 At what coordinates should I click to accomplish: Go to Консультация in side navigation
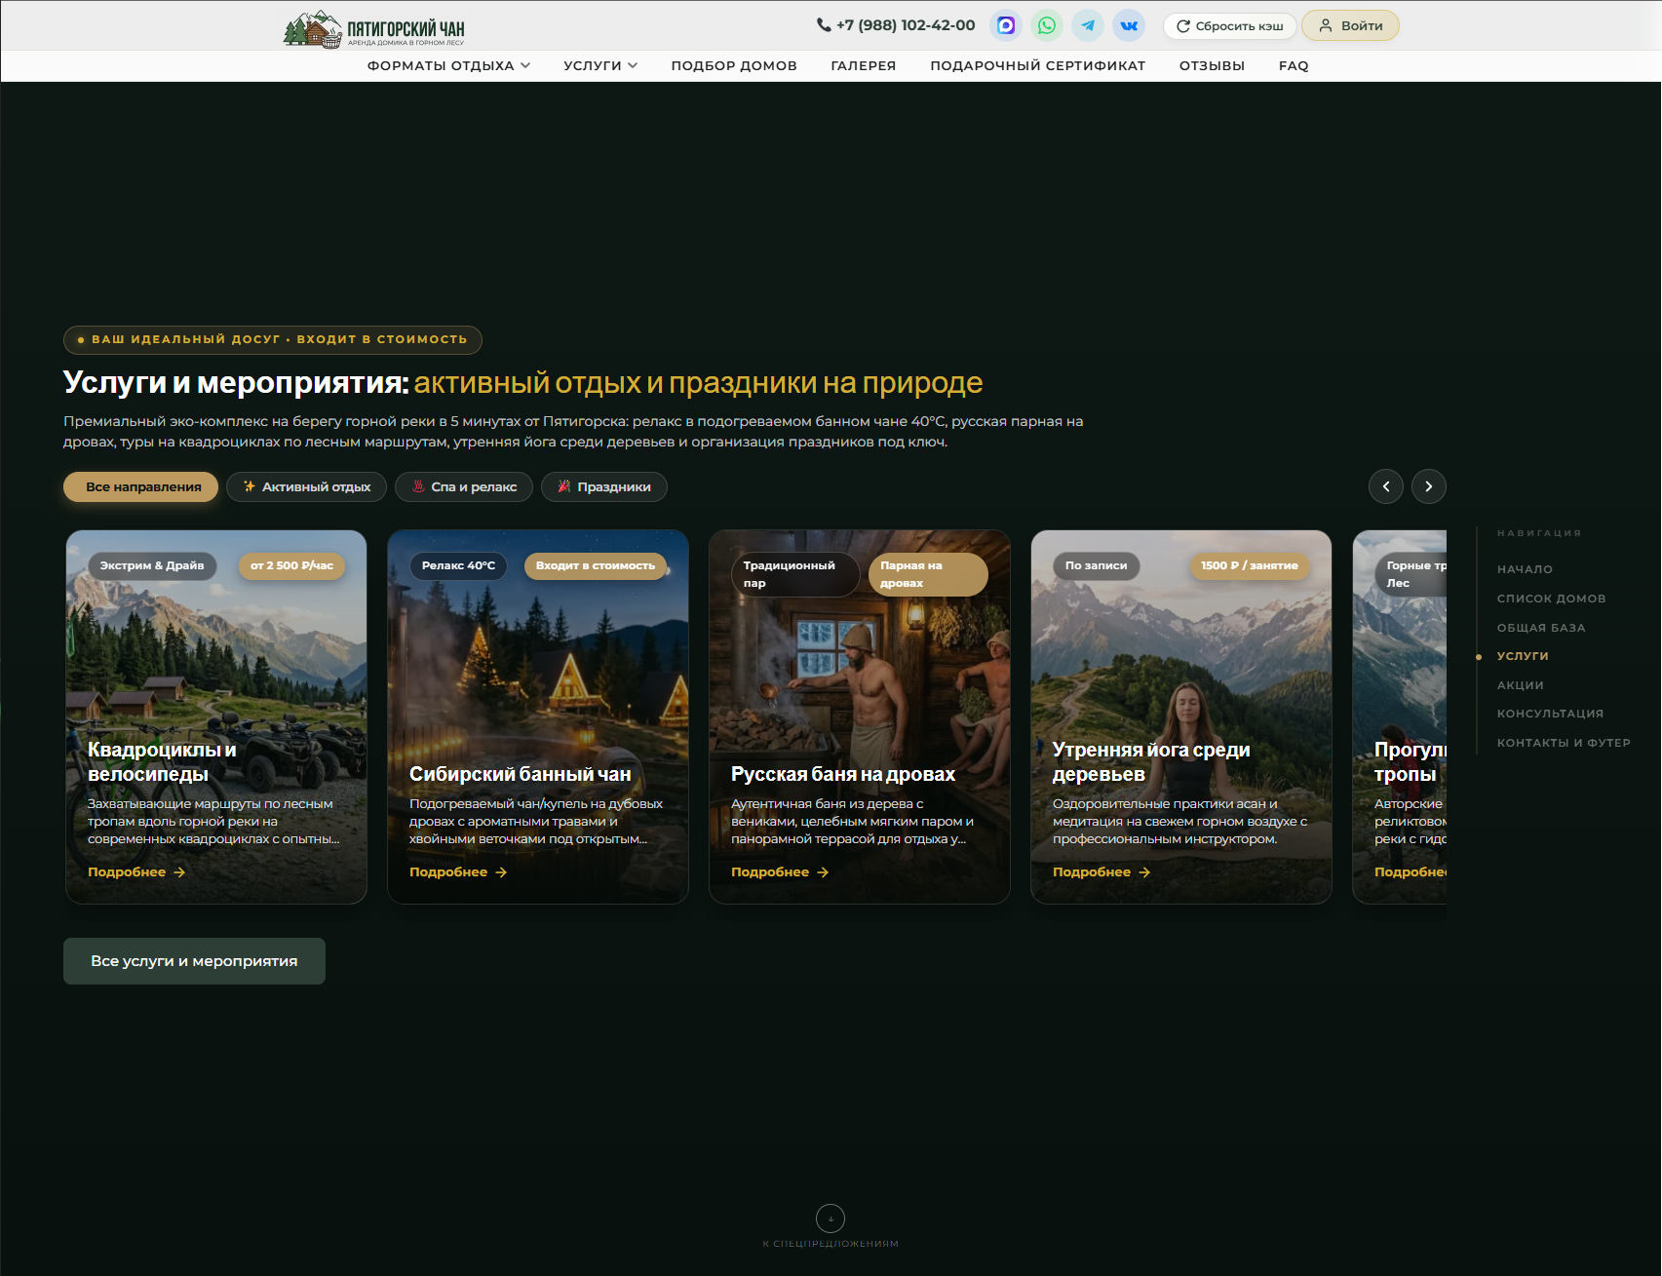point(1550,714)
